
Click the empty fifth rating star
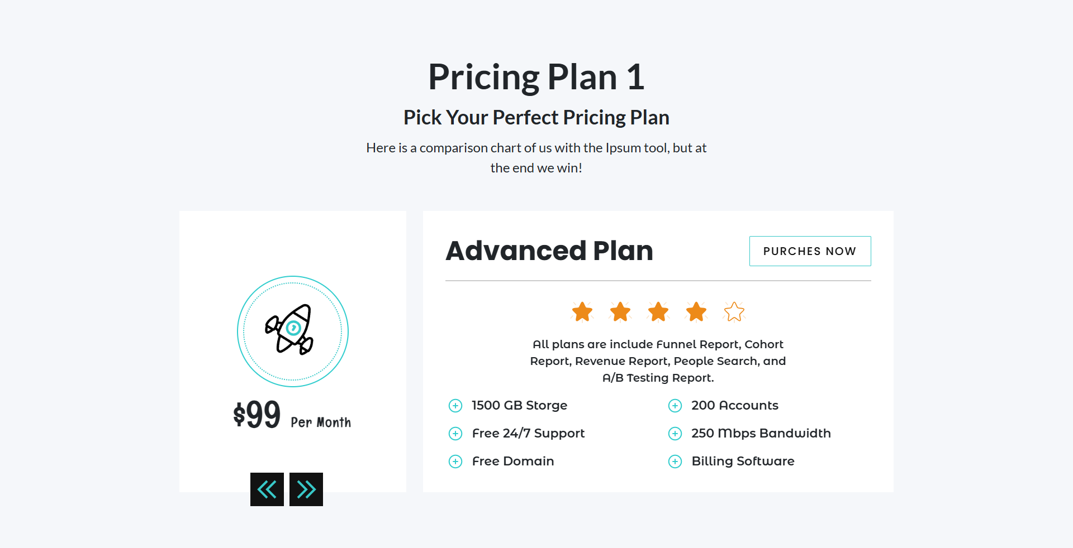tap(734, 312)
